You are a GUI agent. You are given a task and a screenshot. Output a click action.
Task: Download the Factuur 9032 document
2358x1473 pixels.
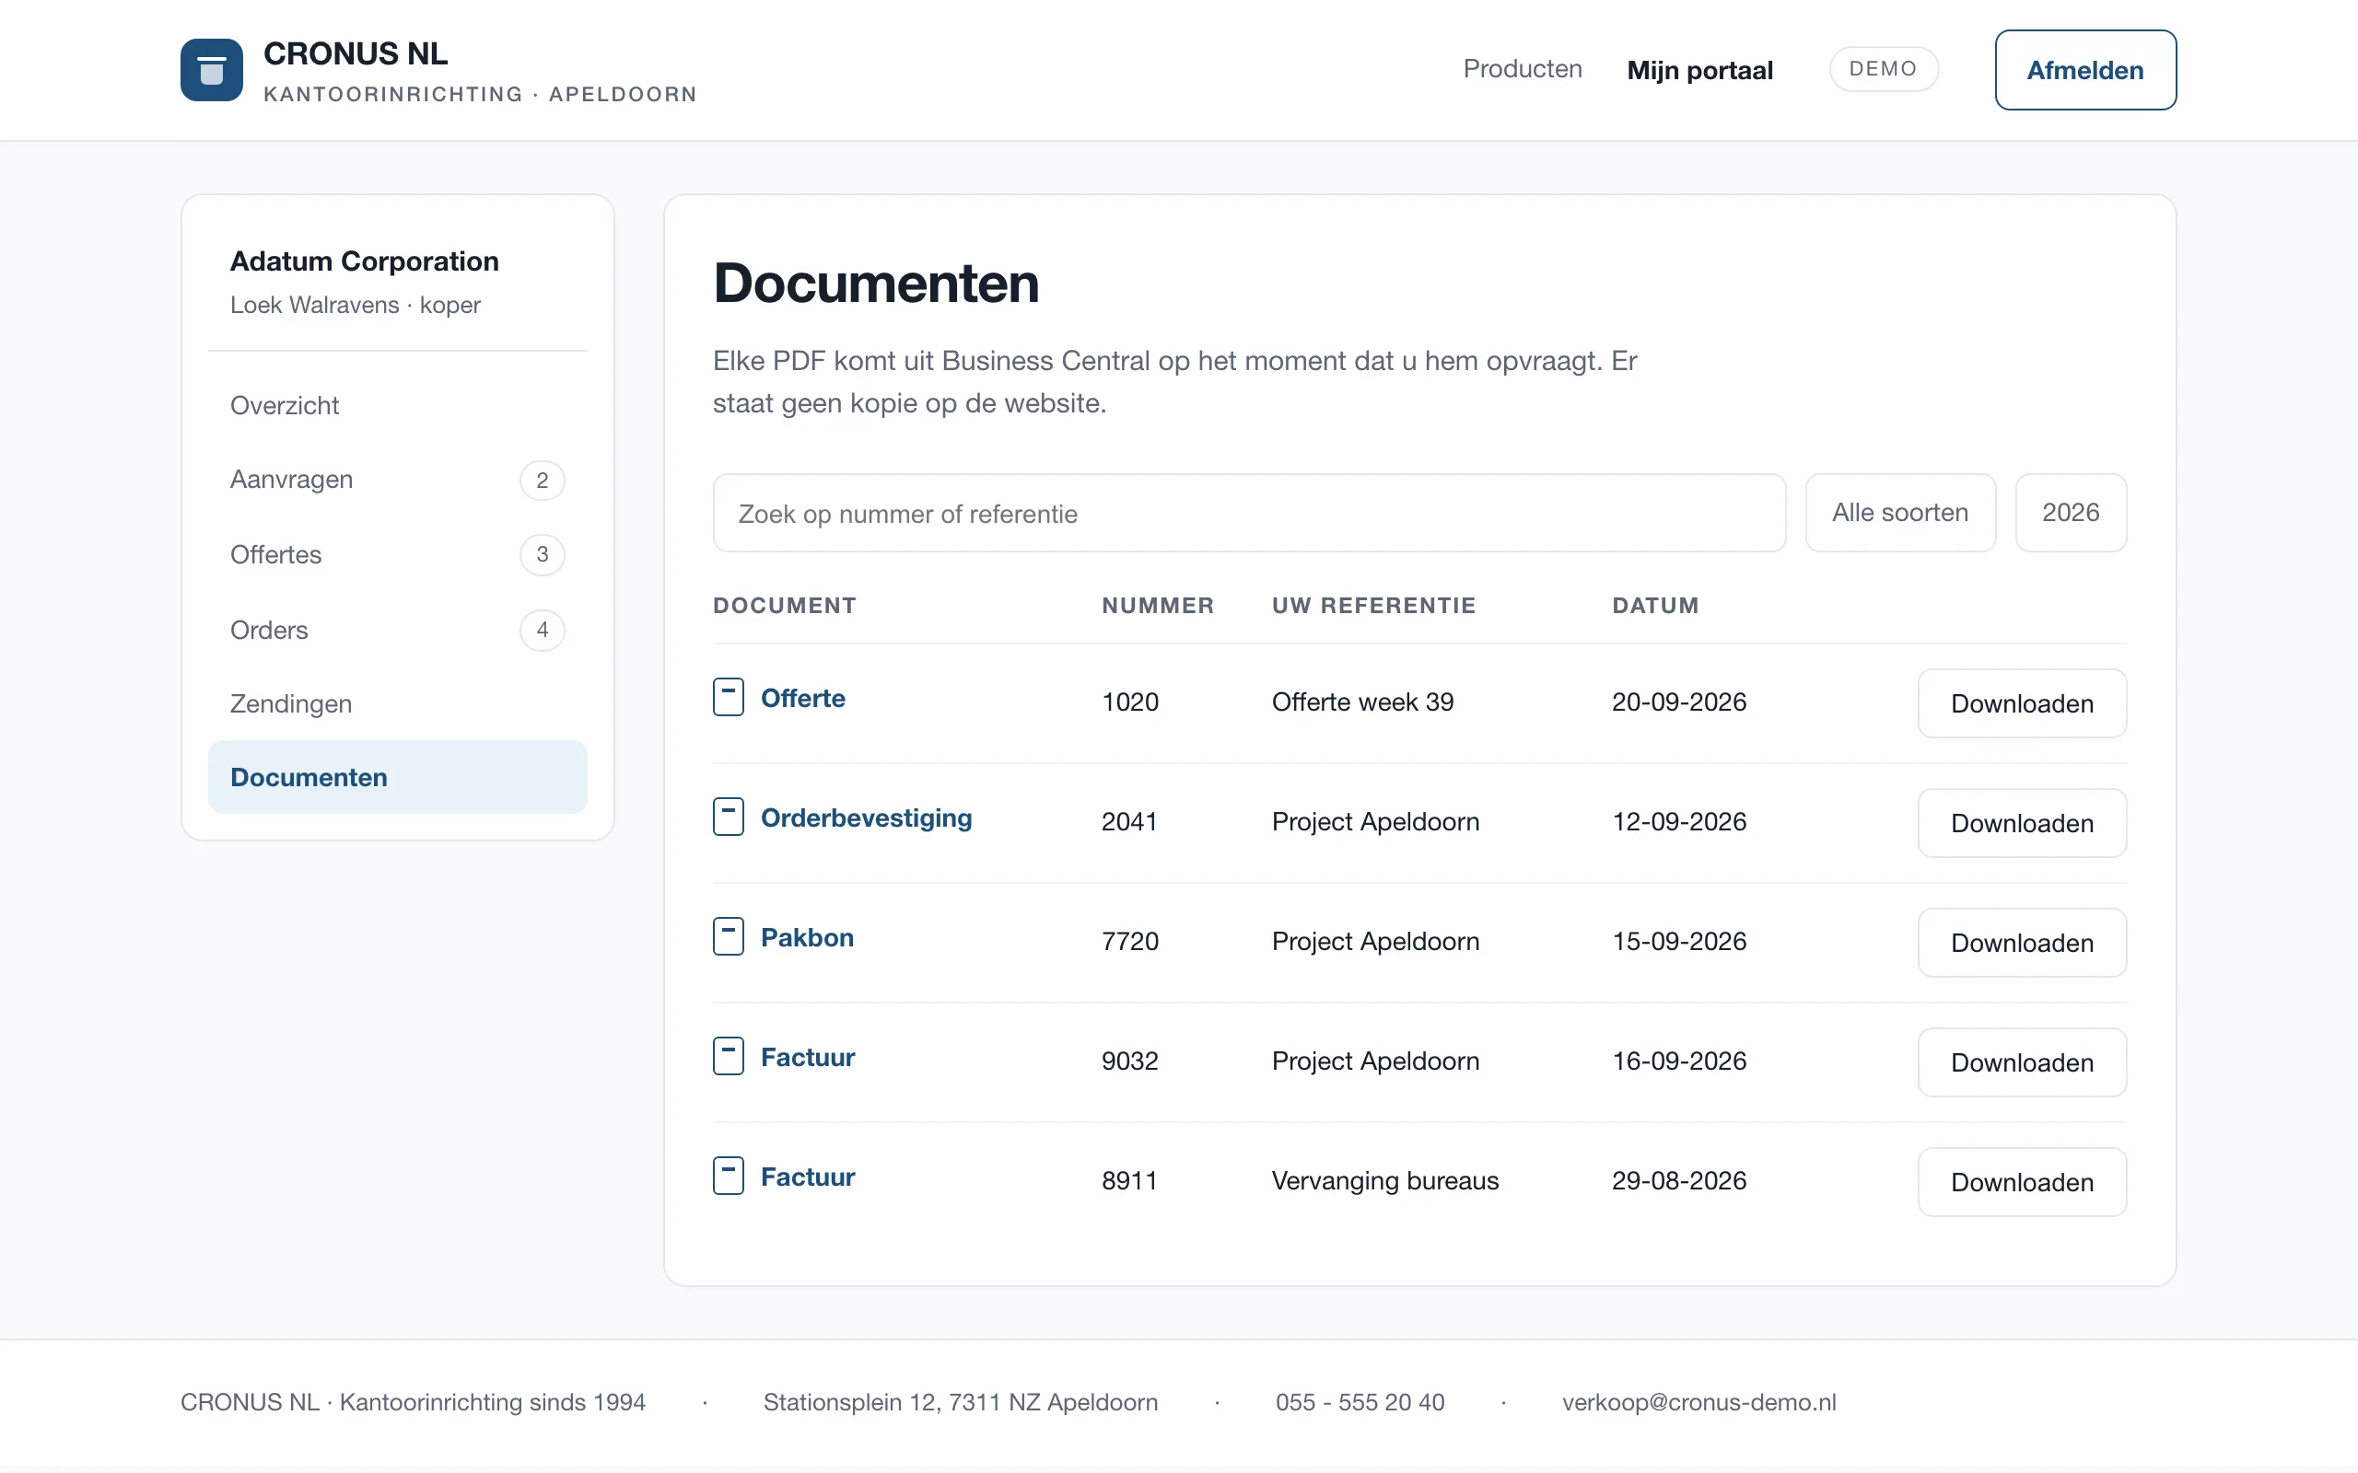pos(2022,1062)
